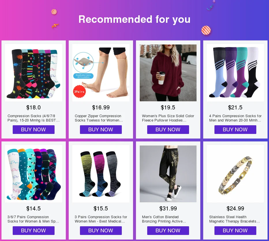Click BUY NOW for $15.5 three-pair socks
The width and height of the screenshot is (269, 241).
point(101,231)
